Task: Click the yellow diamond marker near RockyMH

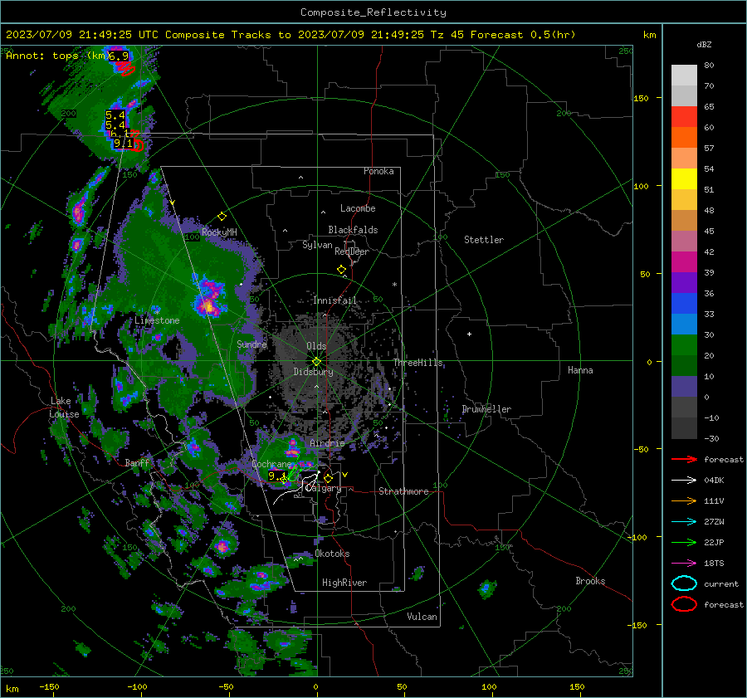Action: point(222,217)
